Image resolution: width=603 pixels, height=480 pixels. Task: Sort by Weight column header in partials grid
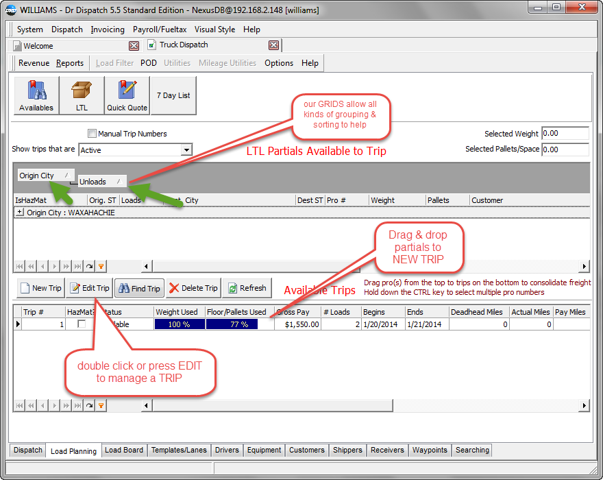click(397, 200)
